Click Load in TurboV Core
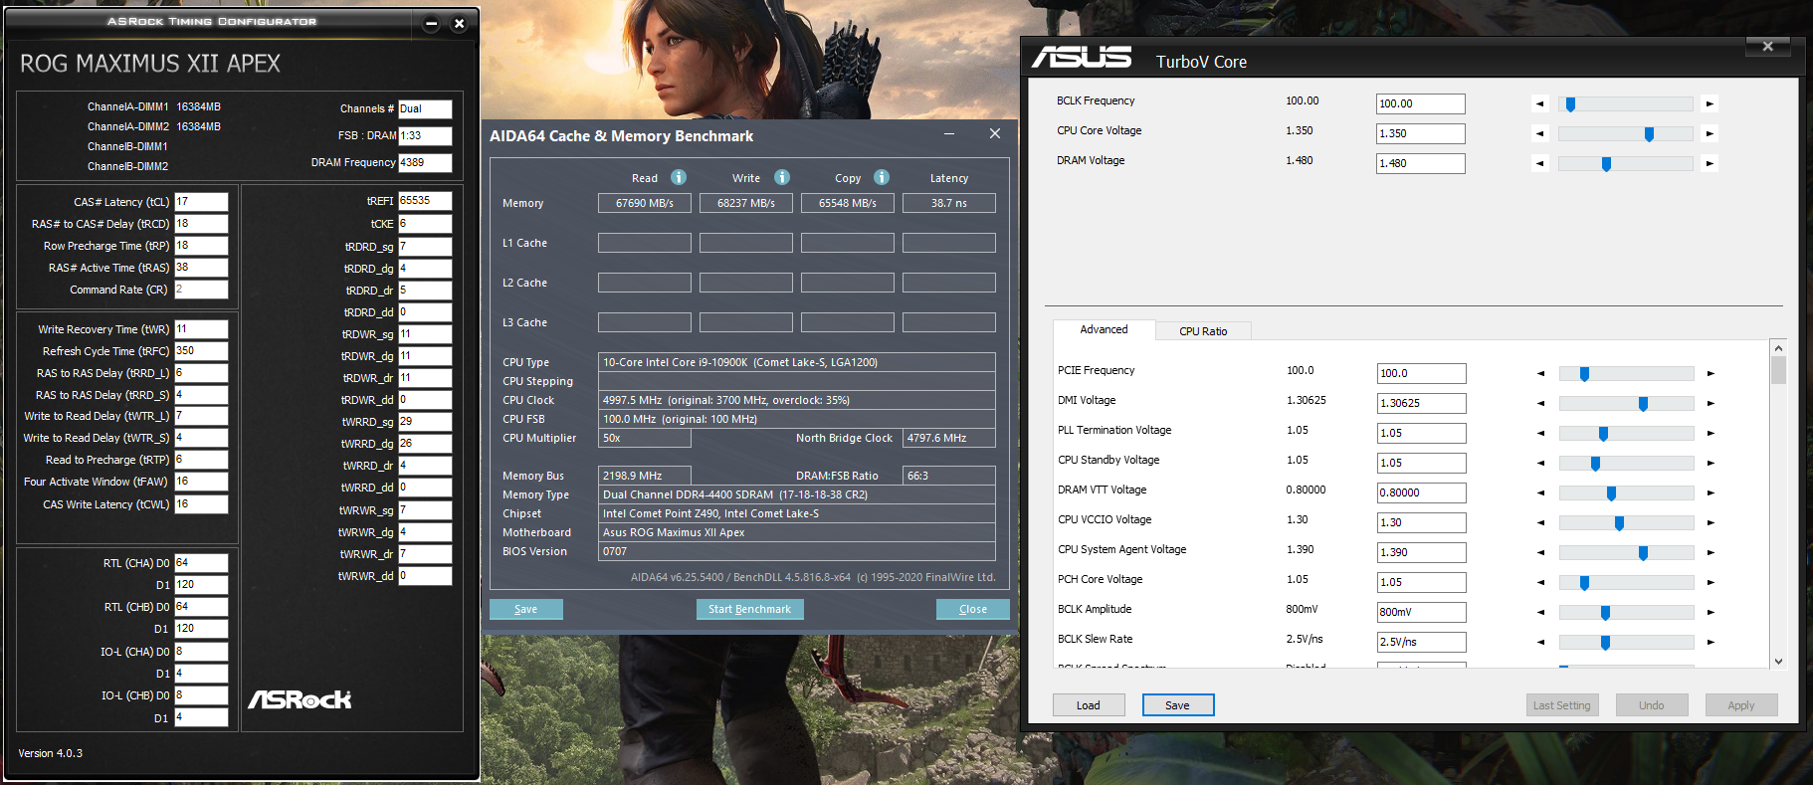This screenshot has height=785, width=1813. (x=1089, y=705)
